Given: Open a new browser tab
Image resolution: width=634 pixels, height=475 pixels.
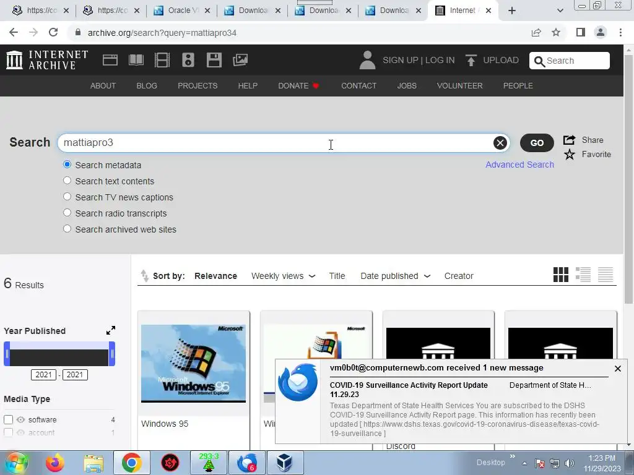Looking at the screenshot, I should click(512, 11).
